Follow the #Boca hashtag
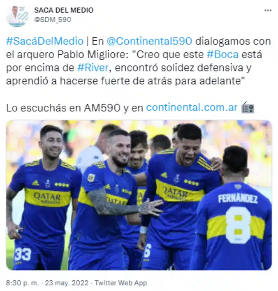Viewport: 278px width, 291px height. (x=222, y=54)
